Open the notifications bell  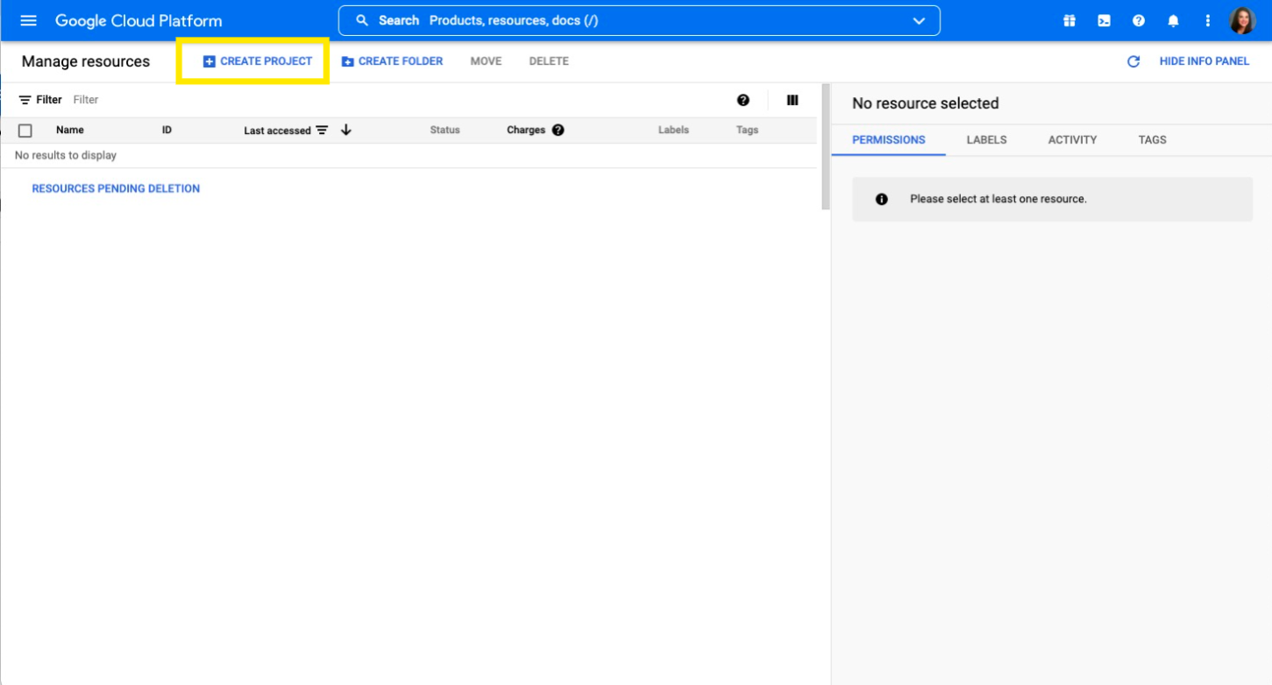click(1173, 20)
